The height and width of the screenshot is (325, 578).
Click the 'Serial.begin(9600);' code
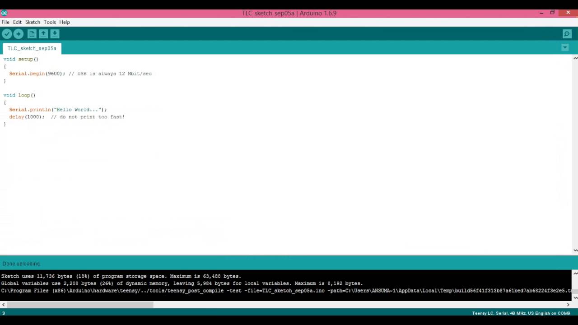tap(37, 74)
